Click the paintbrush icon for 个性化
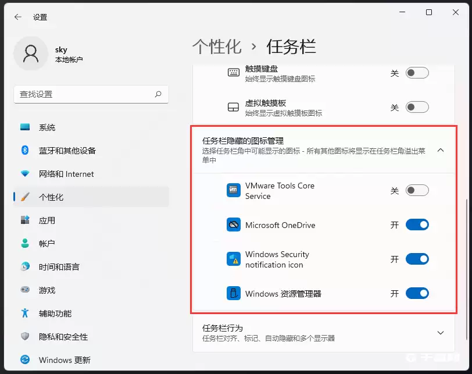 (25, 197)
